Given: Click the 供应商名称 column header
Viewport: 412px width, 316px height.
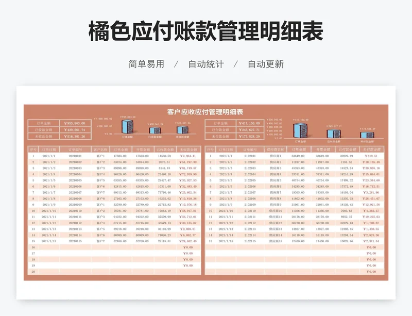Looking at the screenshot, I should coord(276,149).
